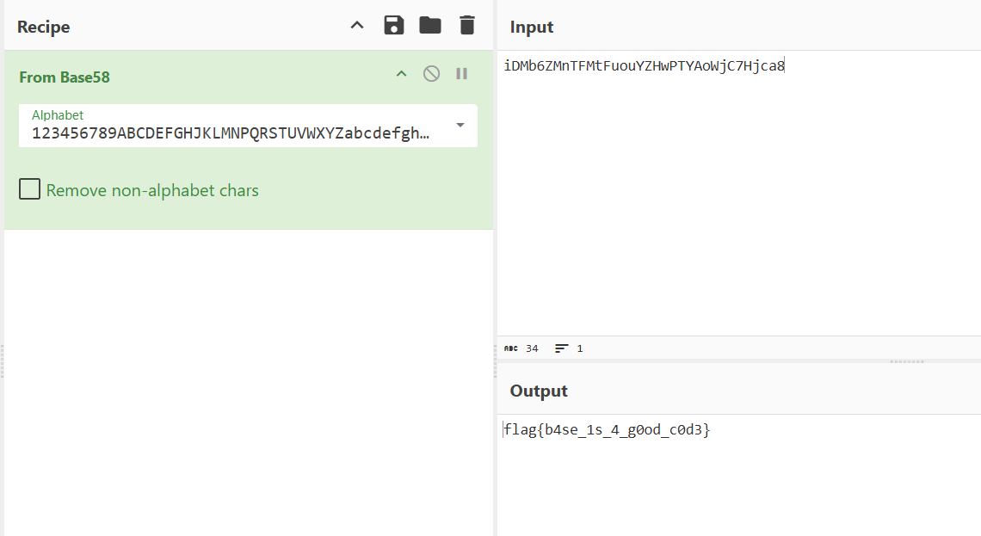Collapse the From Base58 operation arguments
Image resolution: width=981 pixels, height=536 pixels.
click(x=401, y=74)
